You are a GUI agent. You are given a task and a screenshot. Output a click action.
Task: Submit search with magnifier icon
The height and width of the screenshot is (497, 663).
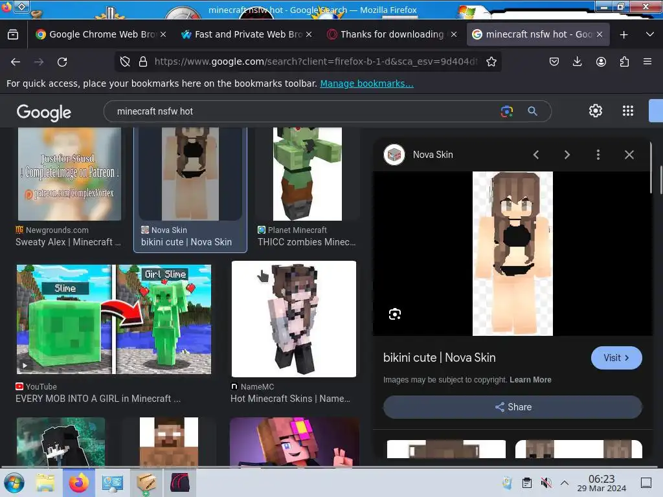click(x=532, y=111)
